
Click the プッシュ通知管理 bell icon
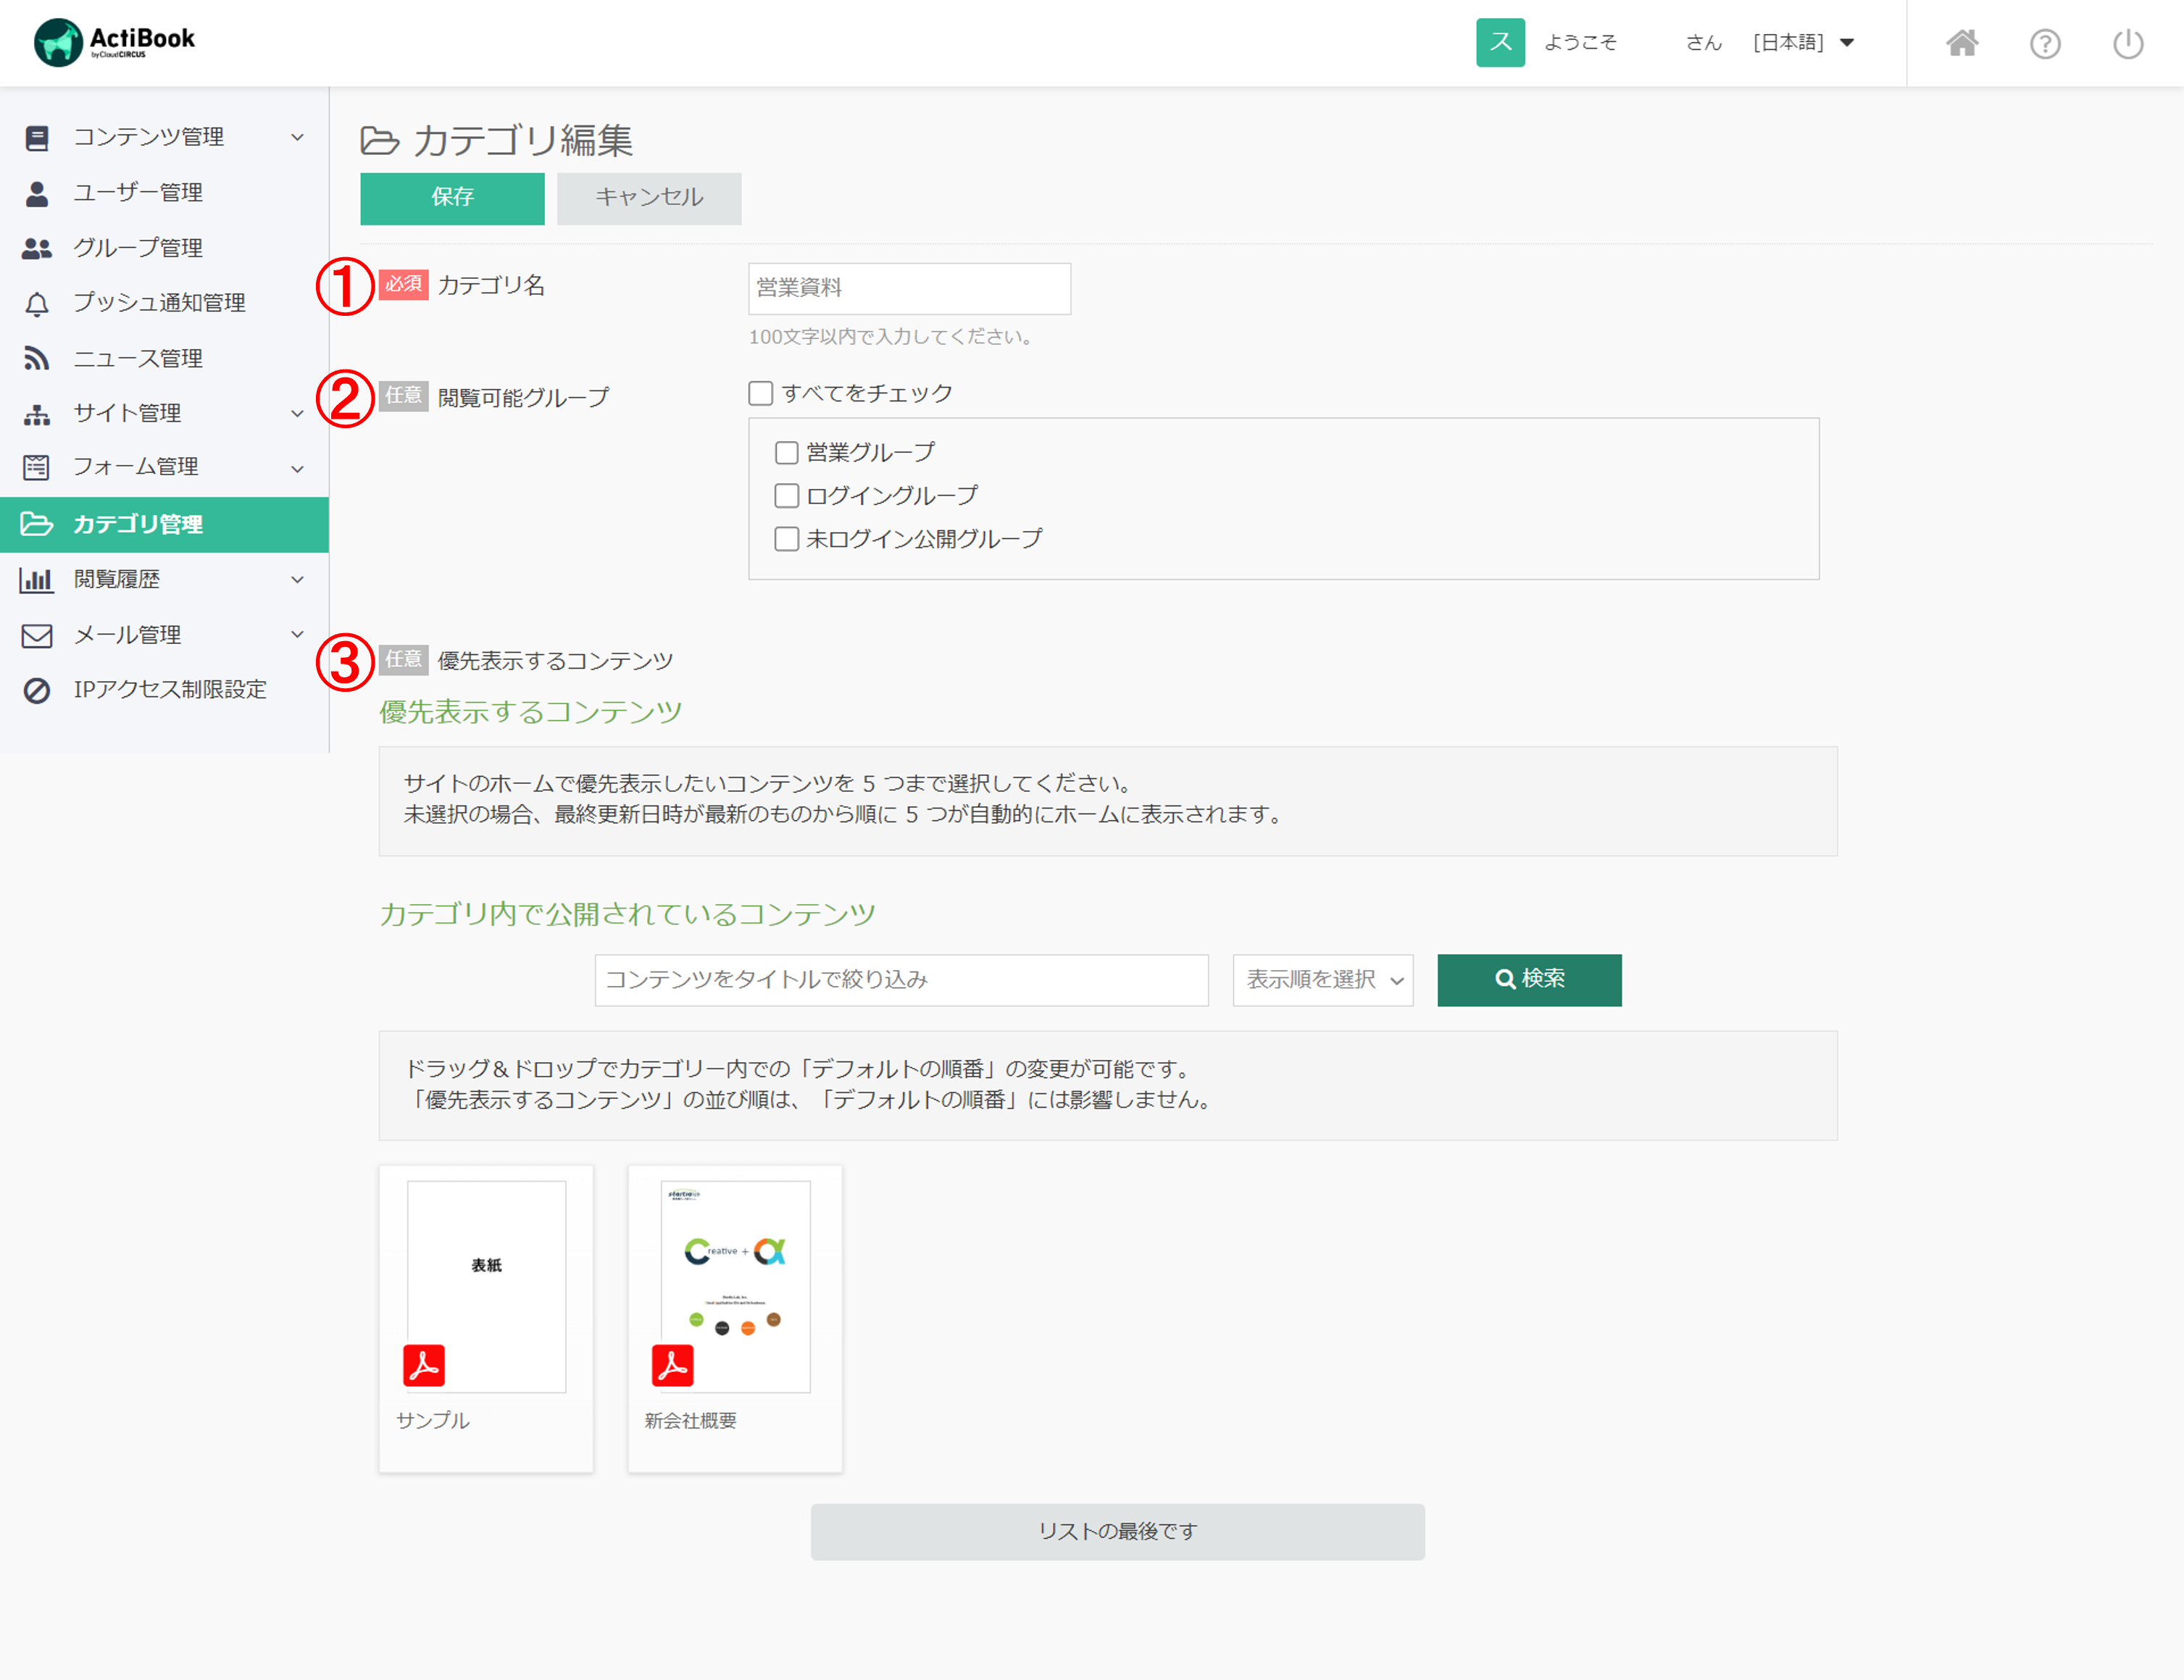point(37,304)
